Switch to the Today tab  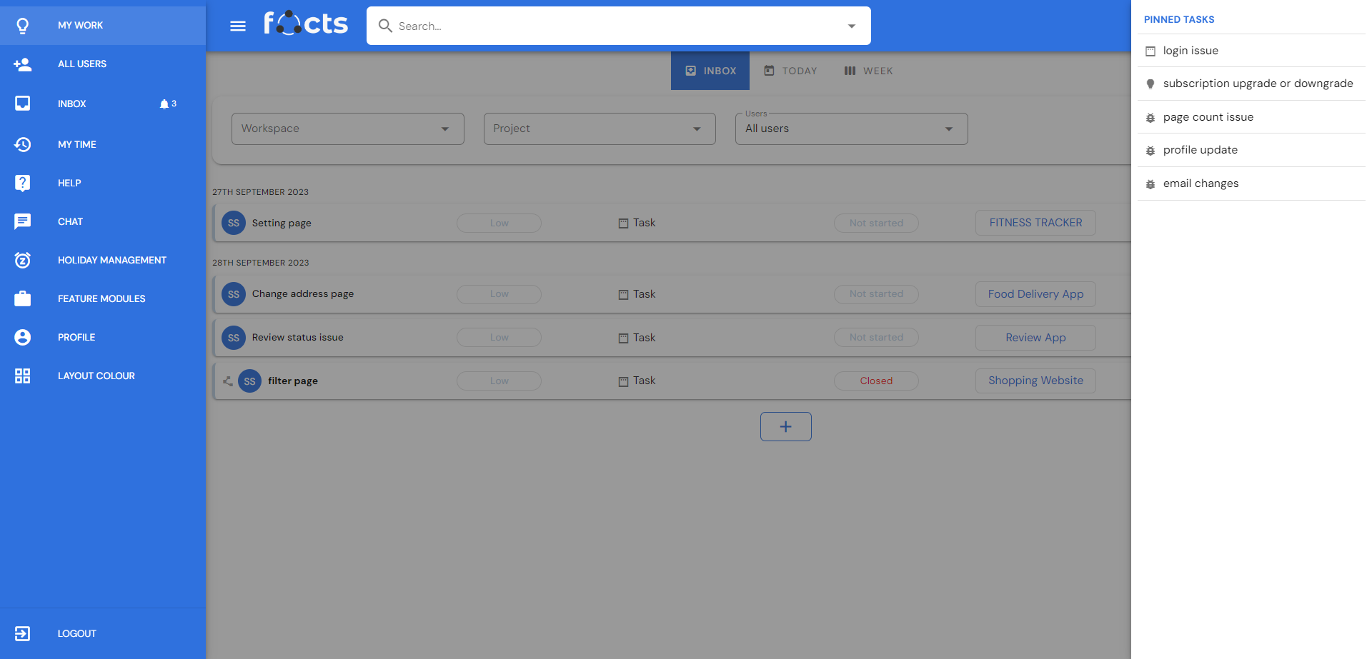pyautogui.click(x=790, y=71)
